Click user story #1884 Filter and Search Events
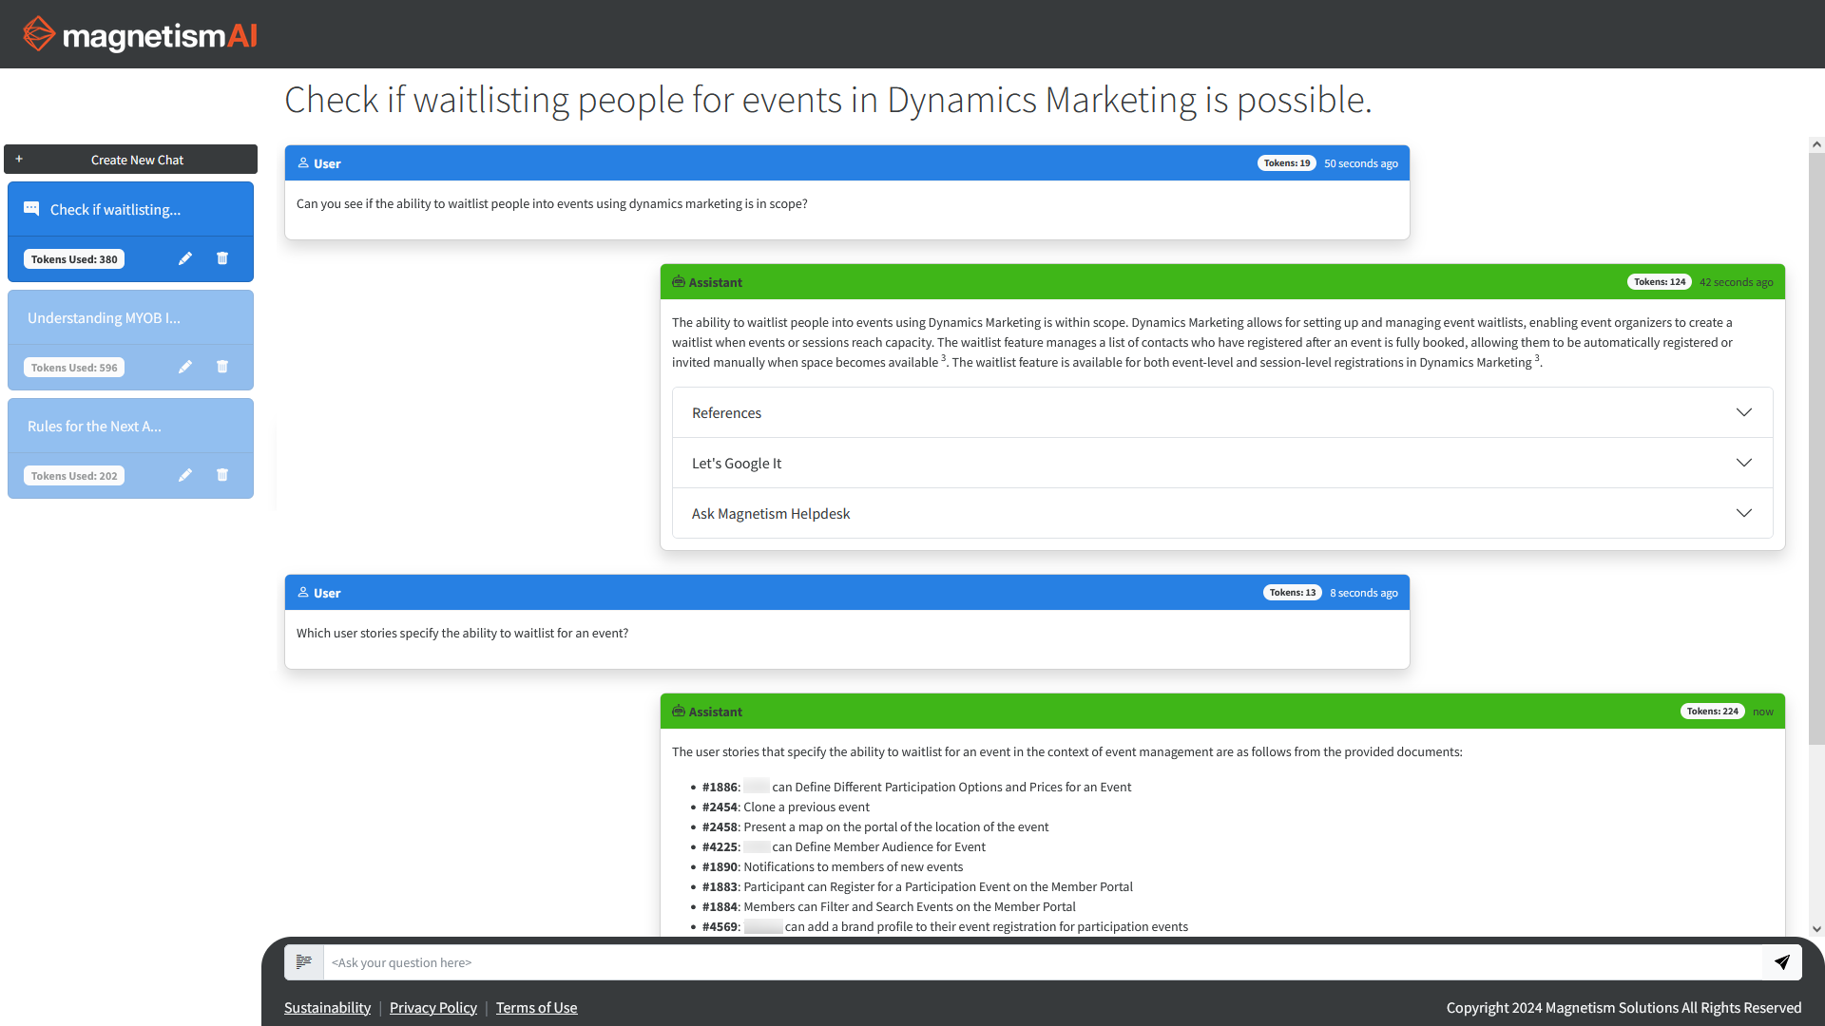 [x=889, y=906]
